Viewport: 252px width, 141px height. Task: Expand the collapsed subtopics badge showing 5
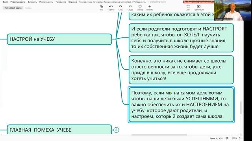[x=116, y=130]
